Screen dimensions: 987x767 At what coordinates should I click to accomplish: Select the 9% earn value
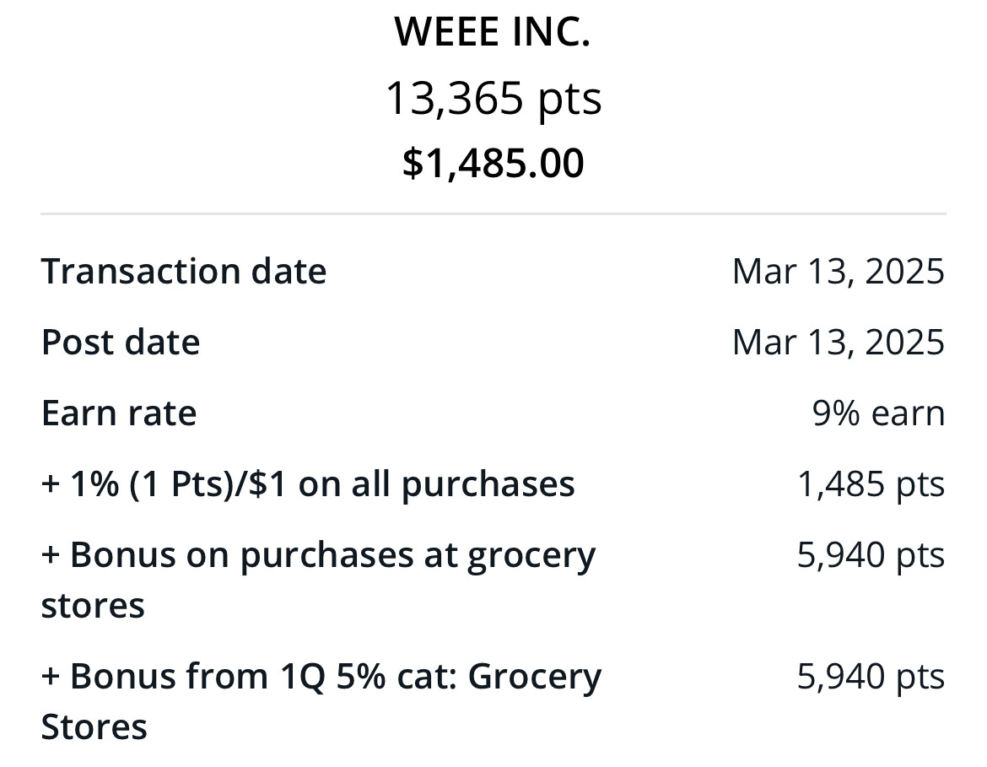[x=878, y=413]
